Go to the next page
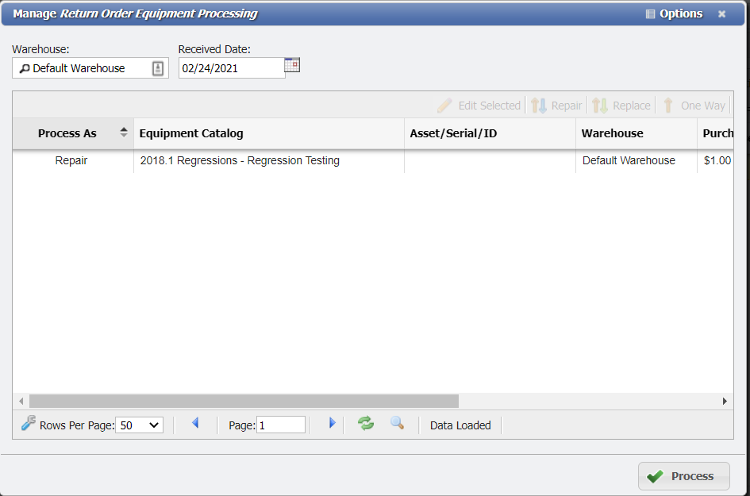 [x=332, y=424]
